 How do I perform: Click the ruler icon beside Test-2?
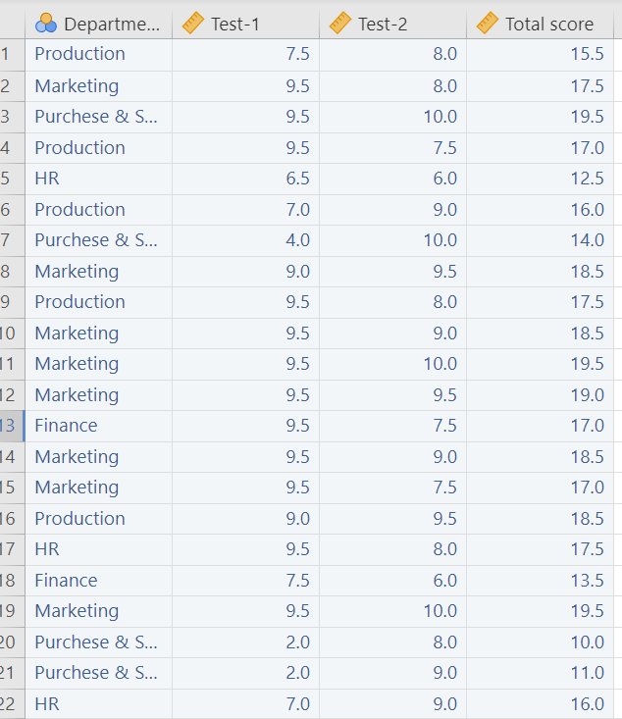point(340,25)
